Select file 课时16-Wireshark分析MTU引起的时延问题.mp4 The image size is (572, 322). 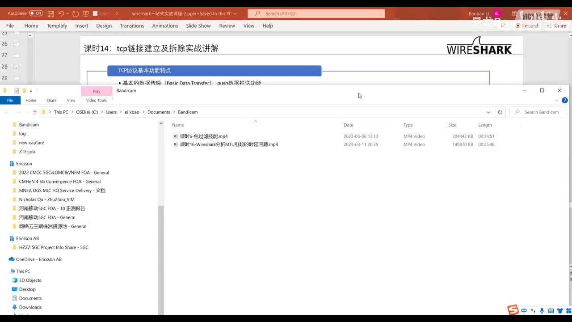pos(229,144)
